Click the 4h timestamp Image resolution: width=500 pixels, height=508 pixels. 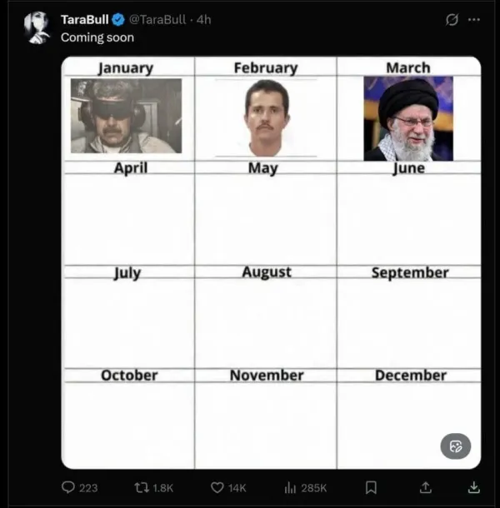pos(203,20)
